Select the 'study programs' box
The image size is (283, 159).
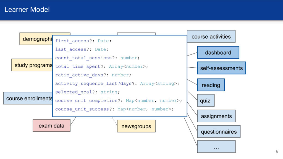pyautogui.click(x=32, y=65)
